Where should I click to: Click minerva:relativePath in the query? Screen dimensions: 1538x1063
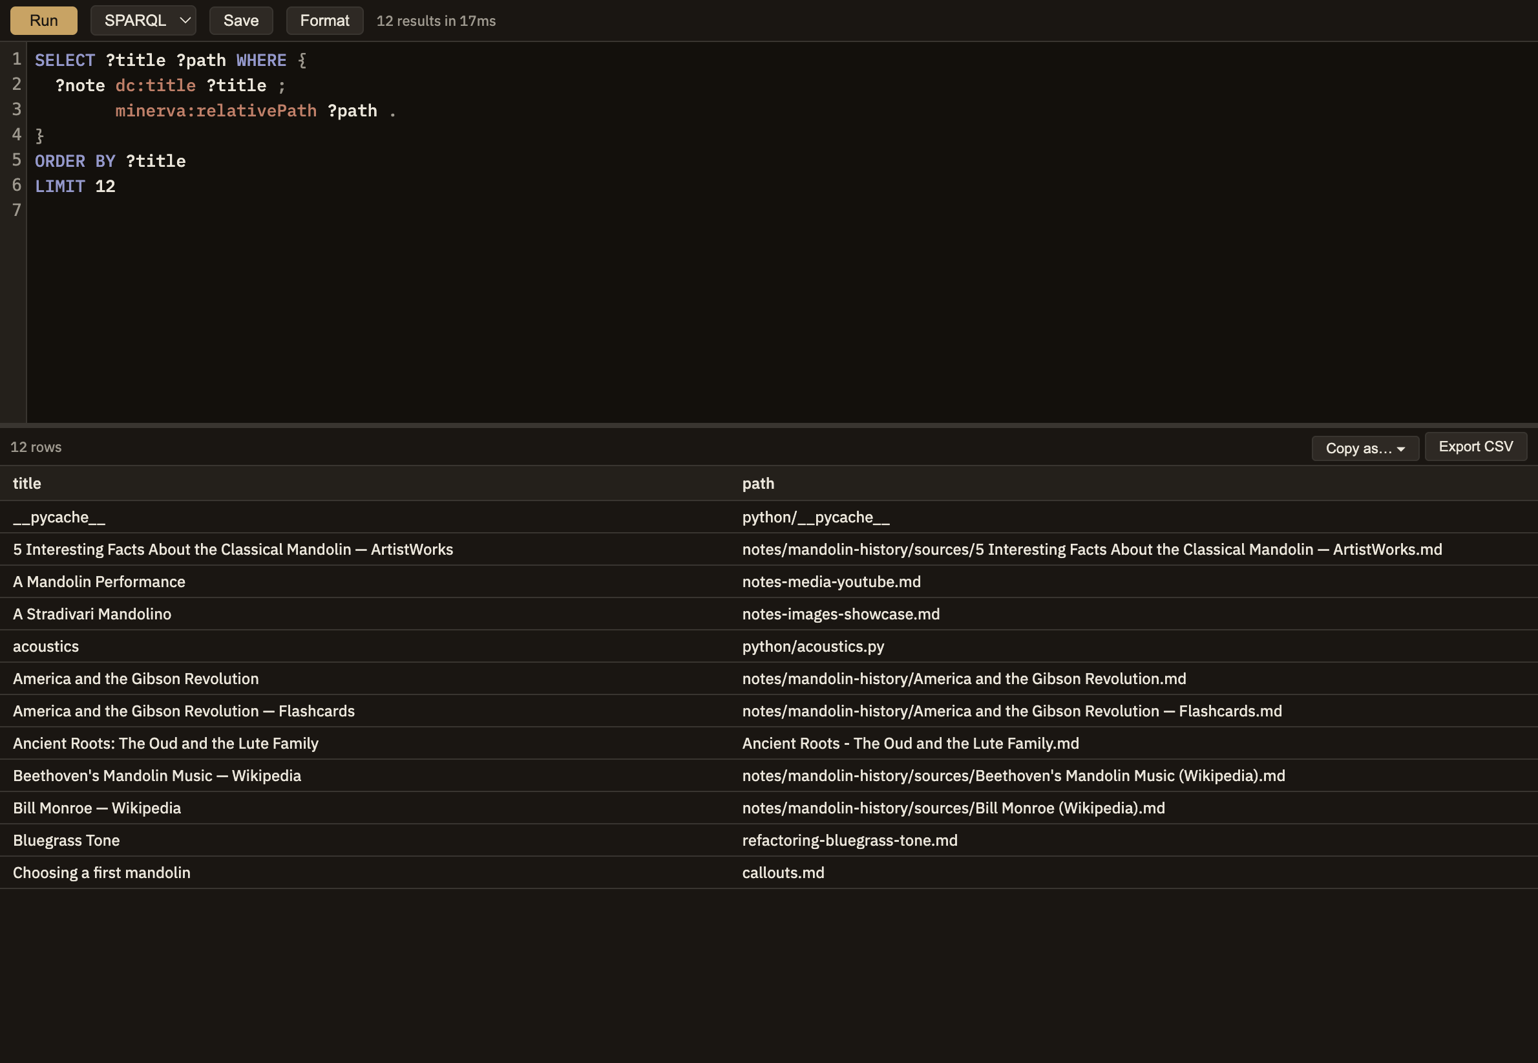pos(216,111)
